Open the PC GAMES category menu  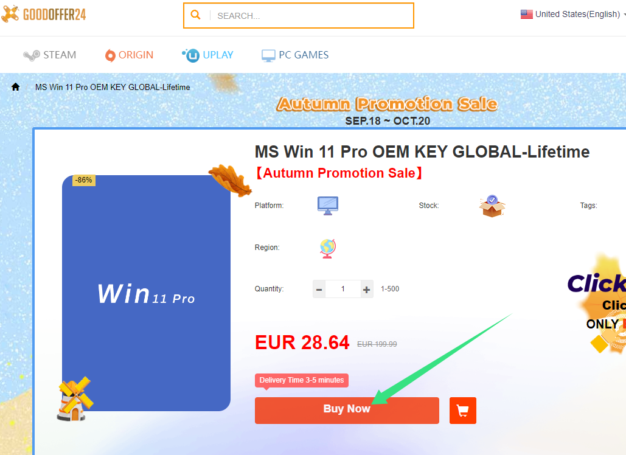295,55
